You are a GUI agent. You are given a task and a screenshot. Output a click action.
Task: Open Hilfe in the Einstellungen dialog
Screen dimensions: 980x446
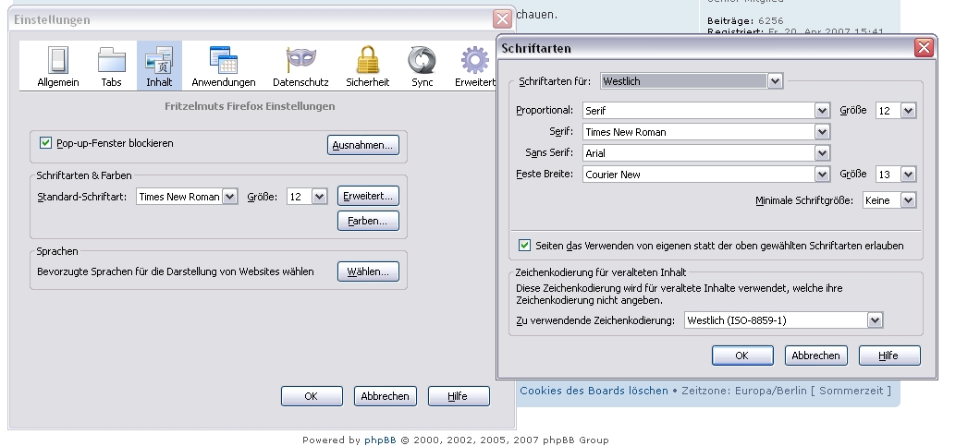click(459, 396)
